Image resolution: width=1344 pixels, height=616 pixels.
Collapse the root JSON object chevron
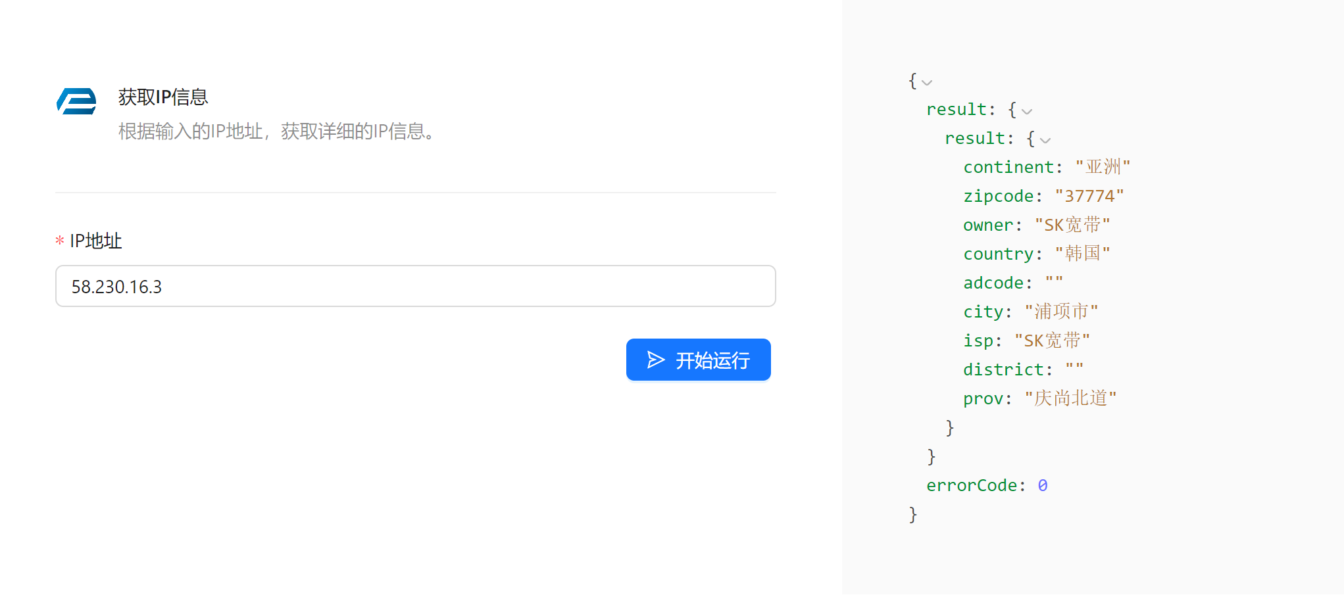[x=927, y=83]
